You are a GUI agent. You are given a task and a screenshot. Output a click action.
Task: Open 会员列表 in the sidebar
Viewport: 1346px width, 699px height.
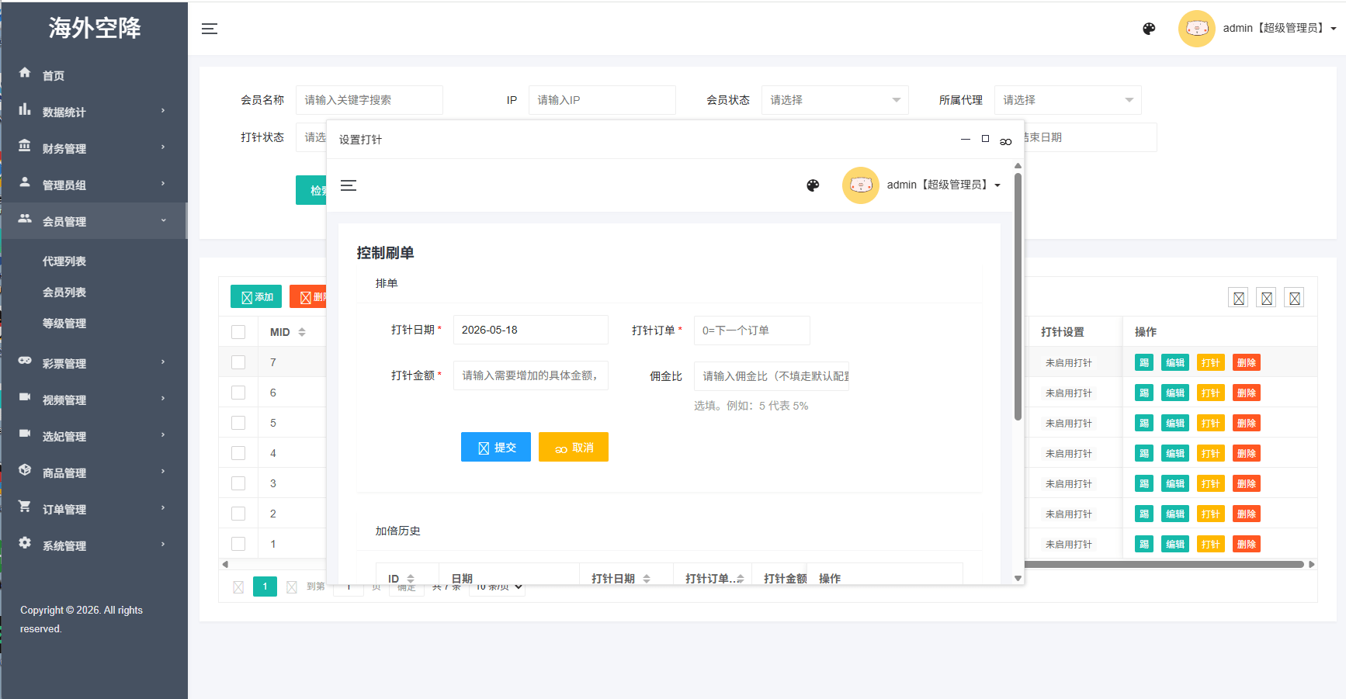click(x=64, y=292)
